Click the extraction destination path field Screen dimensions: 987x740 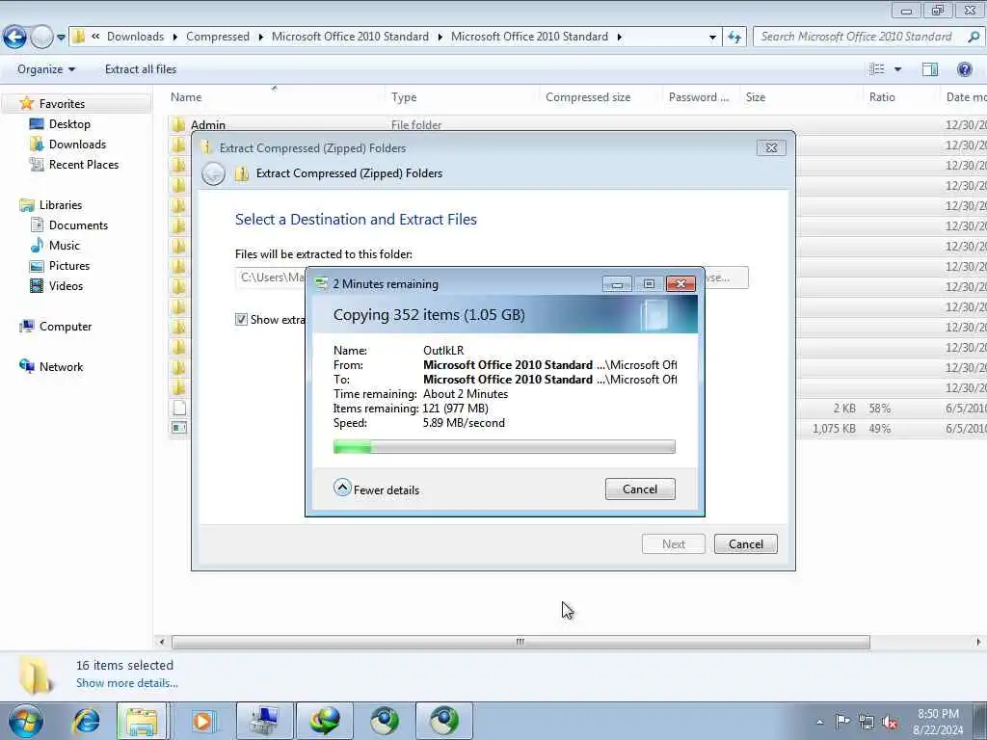(271, 277)
